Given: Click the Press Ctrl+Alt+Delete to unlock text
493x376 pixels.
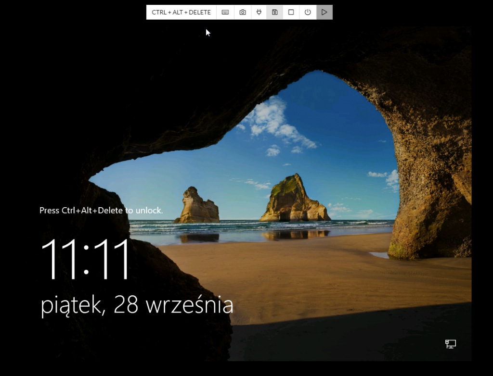Looking at the screenshot, I should click(101, 211).
